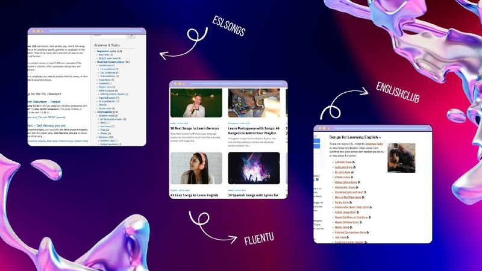
Task: Click audio icon beside Happy Birthday Song
Action: [360, 222]
